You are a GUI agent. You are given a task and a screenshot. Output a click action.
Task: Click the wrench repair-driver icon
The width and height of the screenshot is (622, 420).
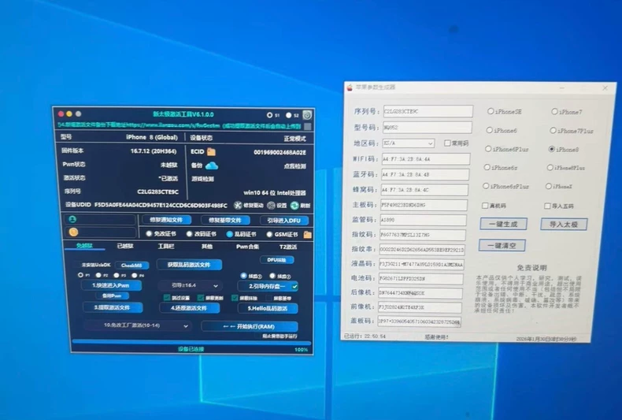(x=238, y=205)
